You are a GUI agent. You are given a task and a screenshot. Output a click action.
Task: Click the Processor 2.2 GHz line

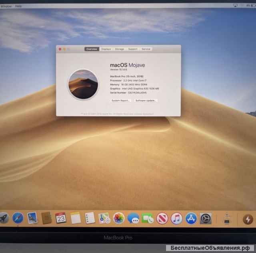pos(128,80)
